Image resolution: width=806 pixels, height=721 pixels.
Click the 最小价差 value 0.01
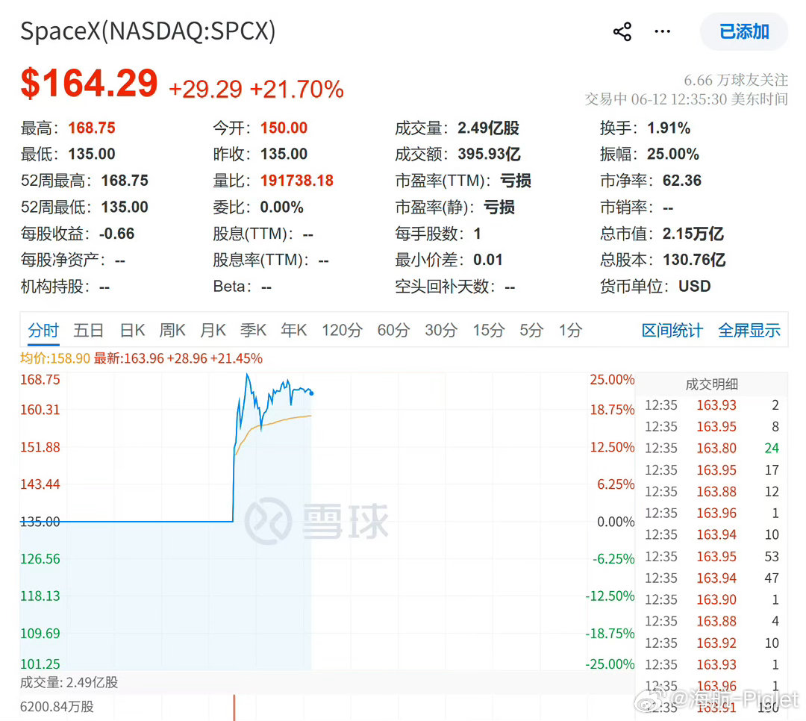[488, 260]
